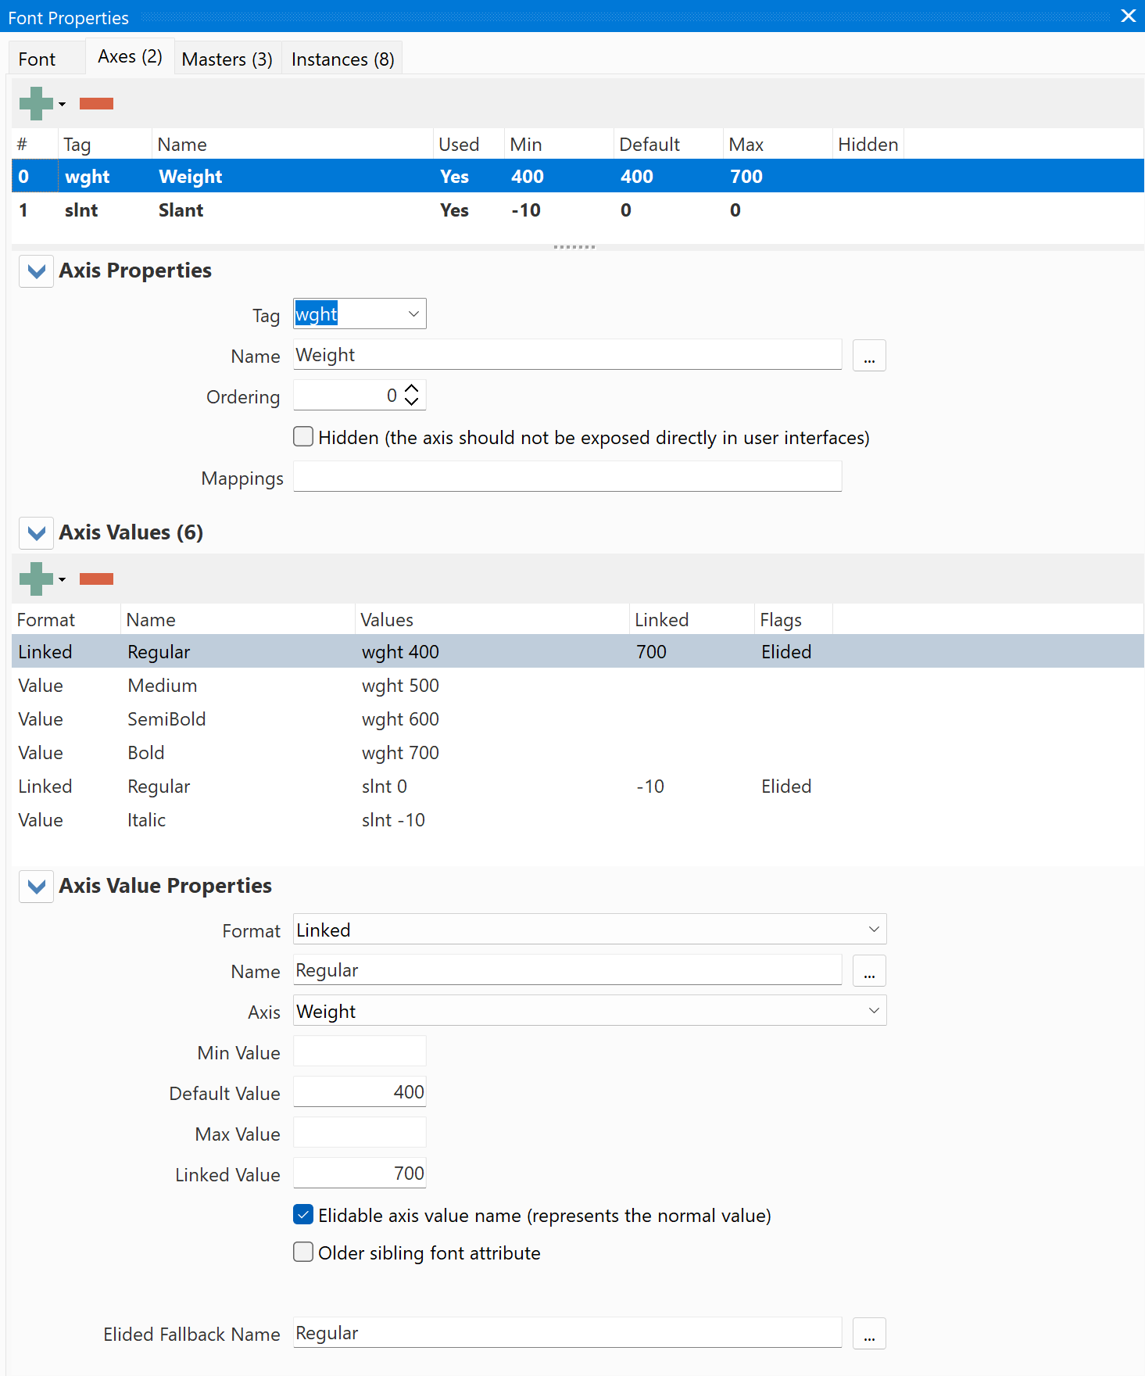This screenshot has width=1145, height=1376.
Task: Click the green plus icon to add an axis
Action: (36, 103)
